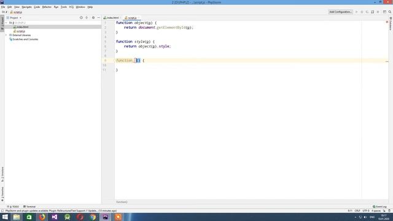Click the Project Structure layout toolbar icon
This screenshot has height=221, width=393.
coord(384,12)
